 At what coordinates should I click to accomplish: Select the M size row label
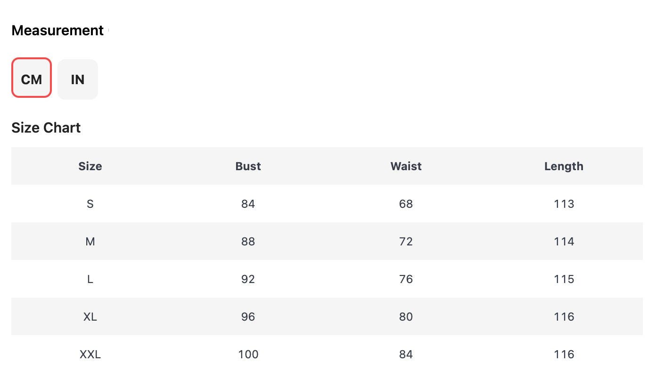(90, 241)
